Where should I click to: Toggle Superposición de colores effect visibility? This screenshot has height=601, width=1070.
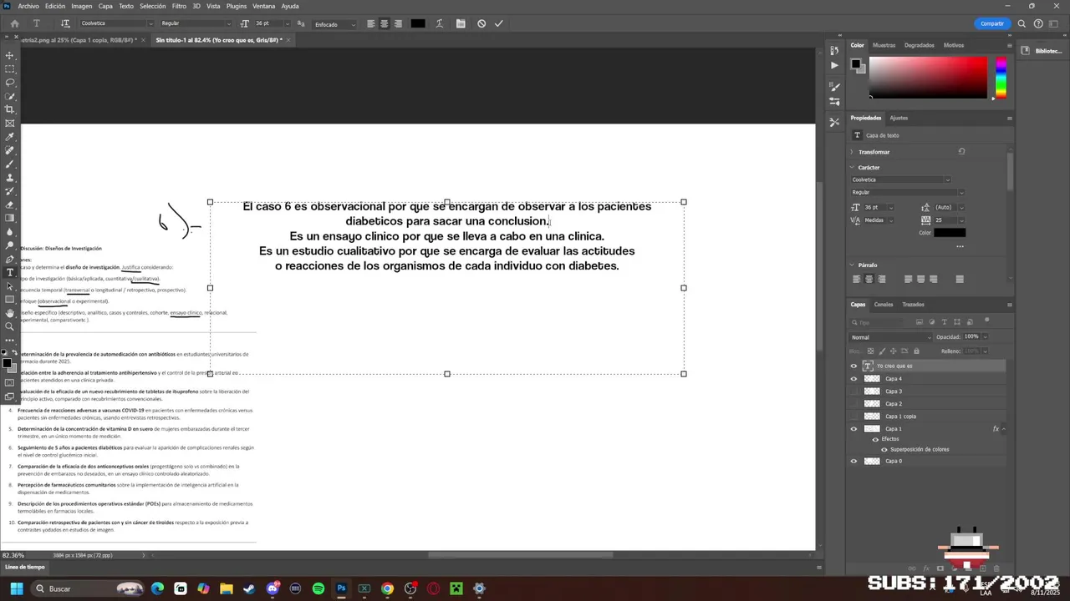click(x=884, y=449)
